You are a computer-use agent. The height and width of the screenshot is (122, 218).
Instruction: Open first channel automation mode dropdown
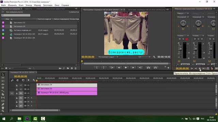point(183,36)
